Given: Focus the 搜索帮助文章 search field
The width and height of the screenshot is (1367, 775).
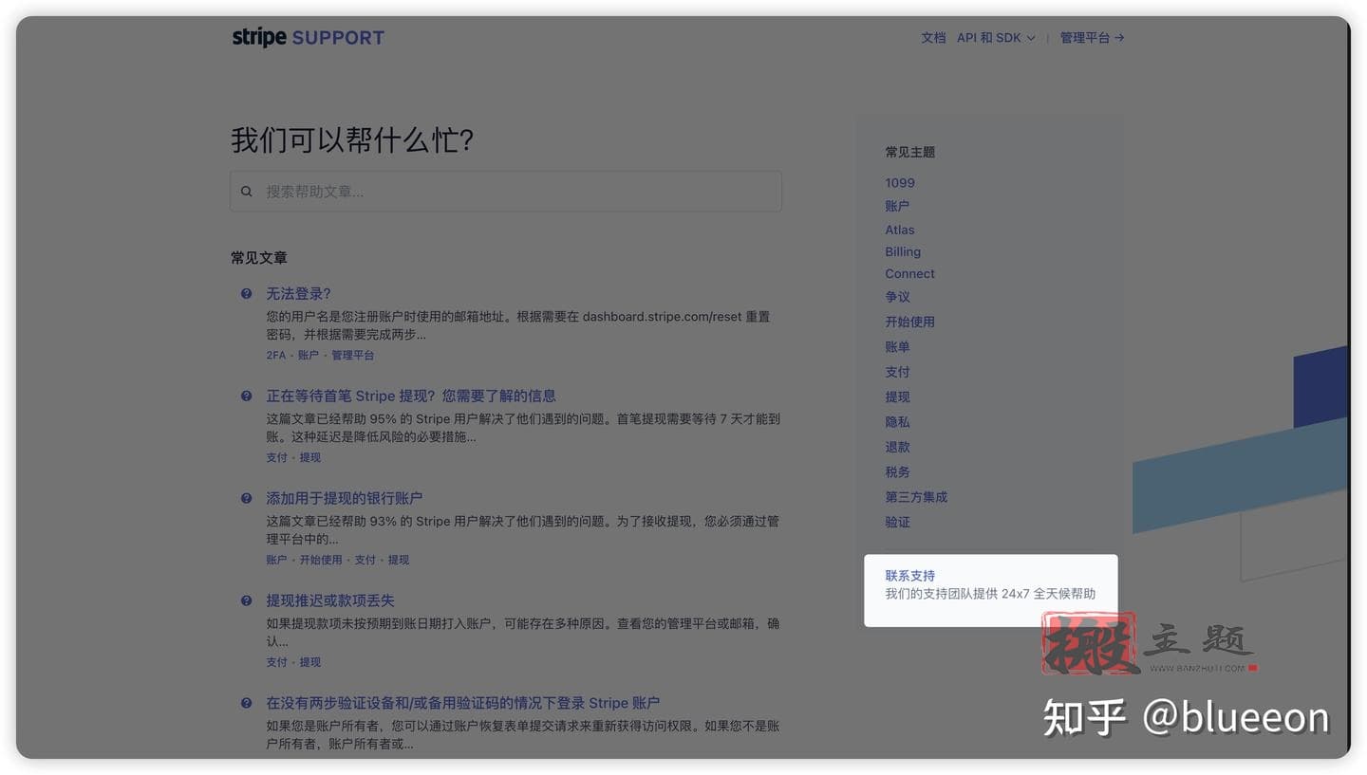Looking at the screenshot, I should (506, 192).
